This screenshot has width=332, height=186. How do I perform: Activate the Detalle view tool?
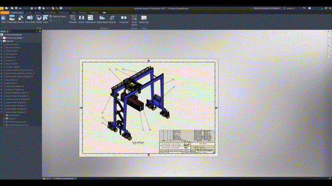pos(39,19)
